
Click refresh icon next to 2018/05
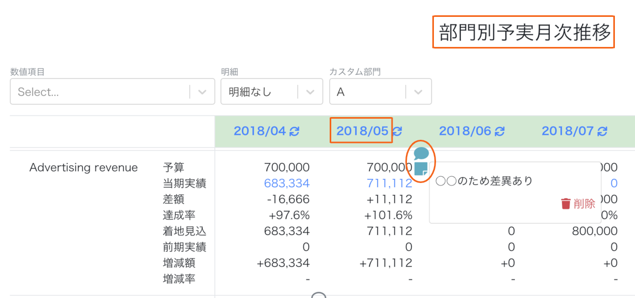click(398, 131)
